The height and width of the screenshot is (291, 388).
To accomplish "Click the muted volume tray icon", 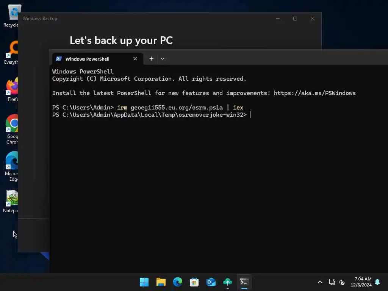I will point(342,282).
